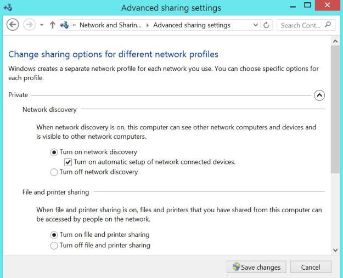The image size is (343, 278).
Task: Open the Network and Sharing breadcrumb
Action: click(110, 25)
